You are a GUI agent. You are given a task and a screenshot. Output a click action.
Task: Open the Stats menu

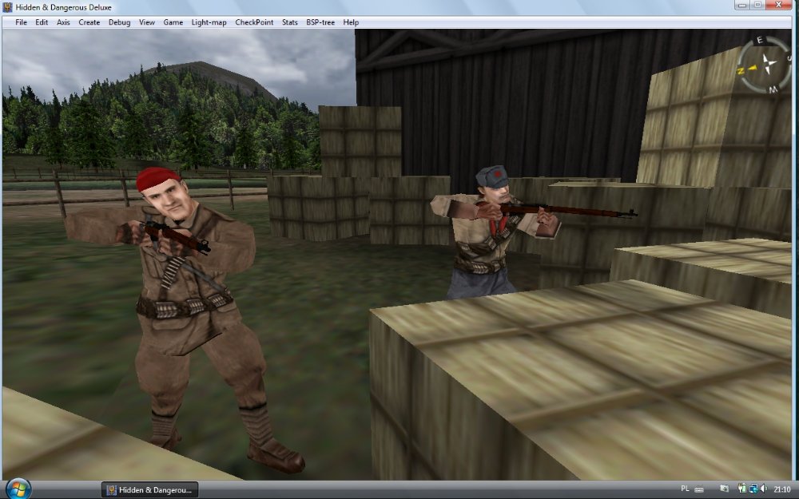tap(289, 22)
